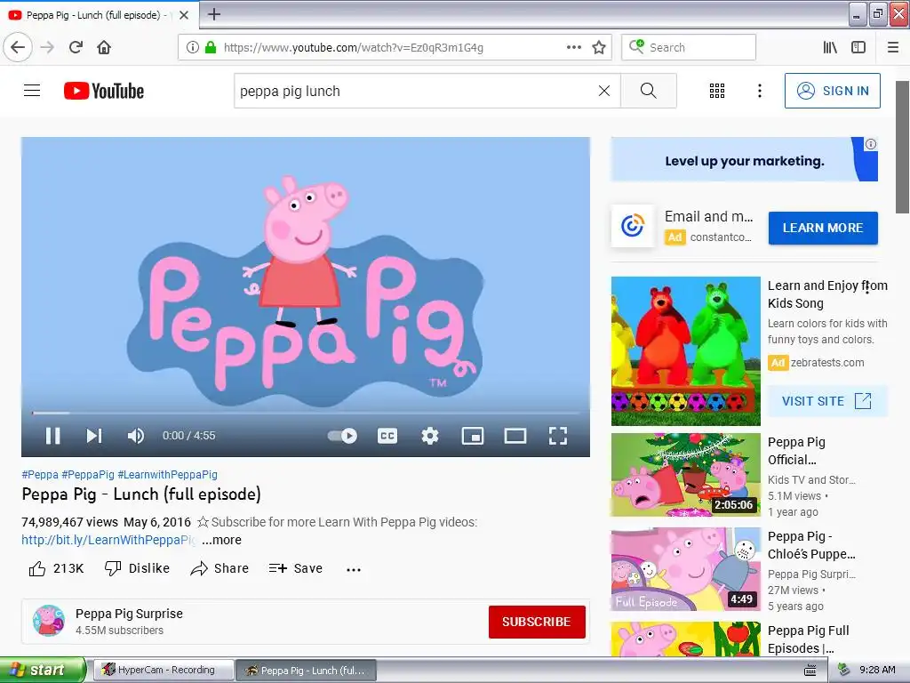
Task: Subscribe to Peppa Pig Surprise channel
Action: (537, 622)
